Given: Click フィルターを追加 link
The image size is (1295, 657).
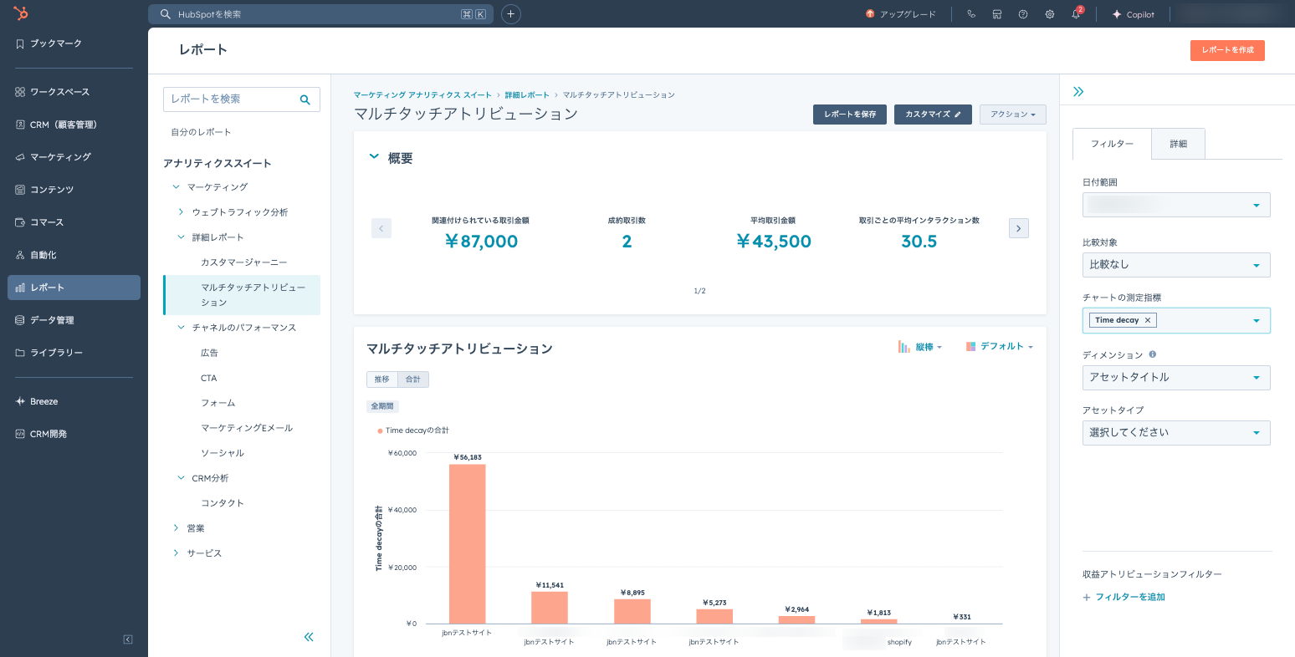Looking at the screenshot, I should (1124, 598).
